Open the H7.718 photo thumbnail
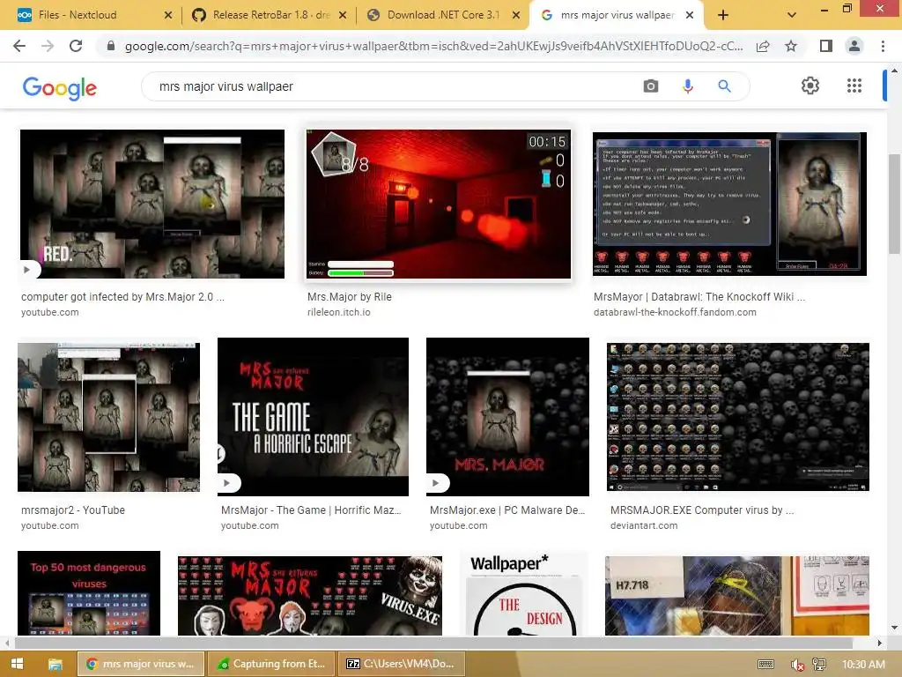Viewport: 902px width, 677px height. [737, 595]
